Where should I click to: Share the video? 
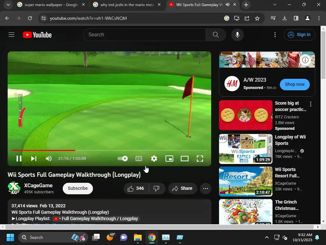click(x=182, y=188)
